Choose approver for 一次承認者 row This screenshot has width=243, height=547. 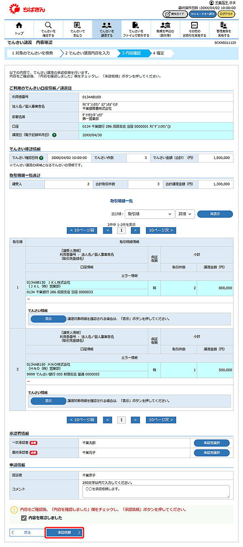(x=211, y=443)
